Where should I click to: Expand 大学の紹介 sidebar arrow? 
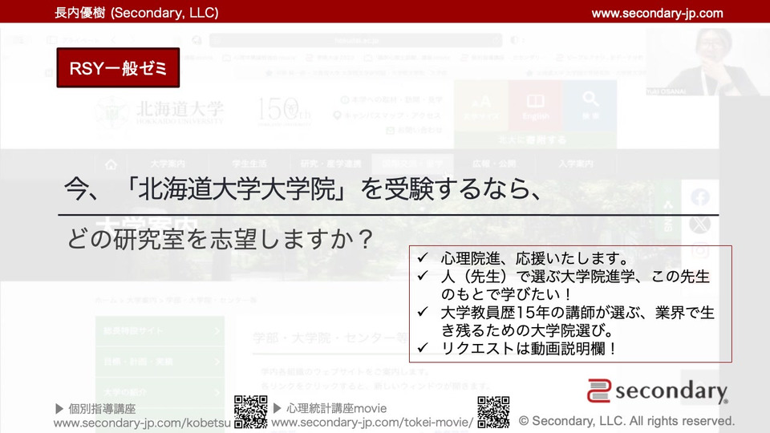point(217,392)
